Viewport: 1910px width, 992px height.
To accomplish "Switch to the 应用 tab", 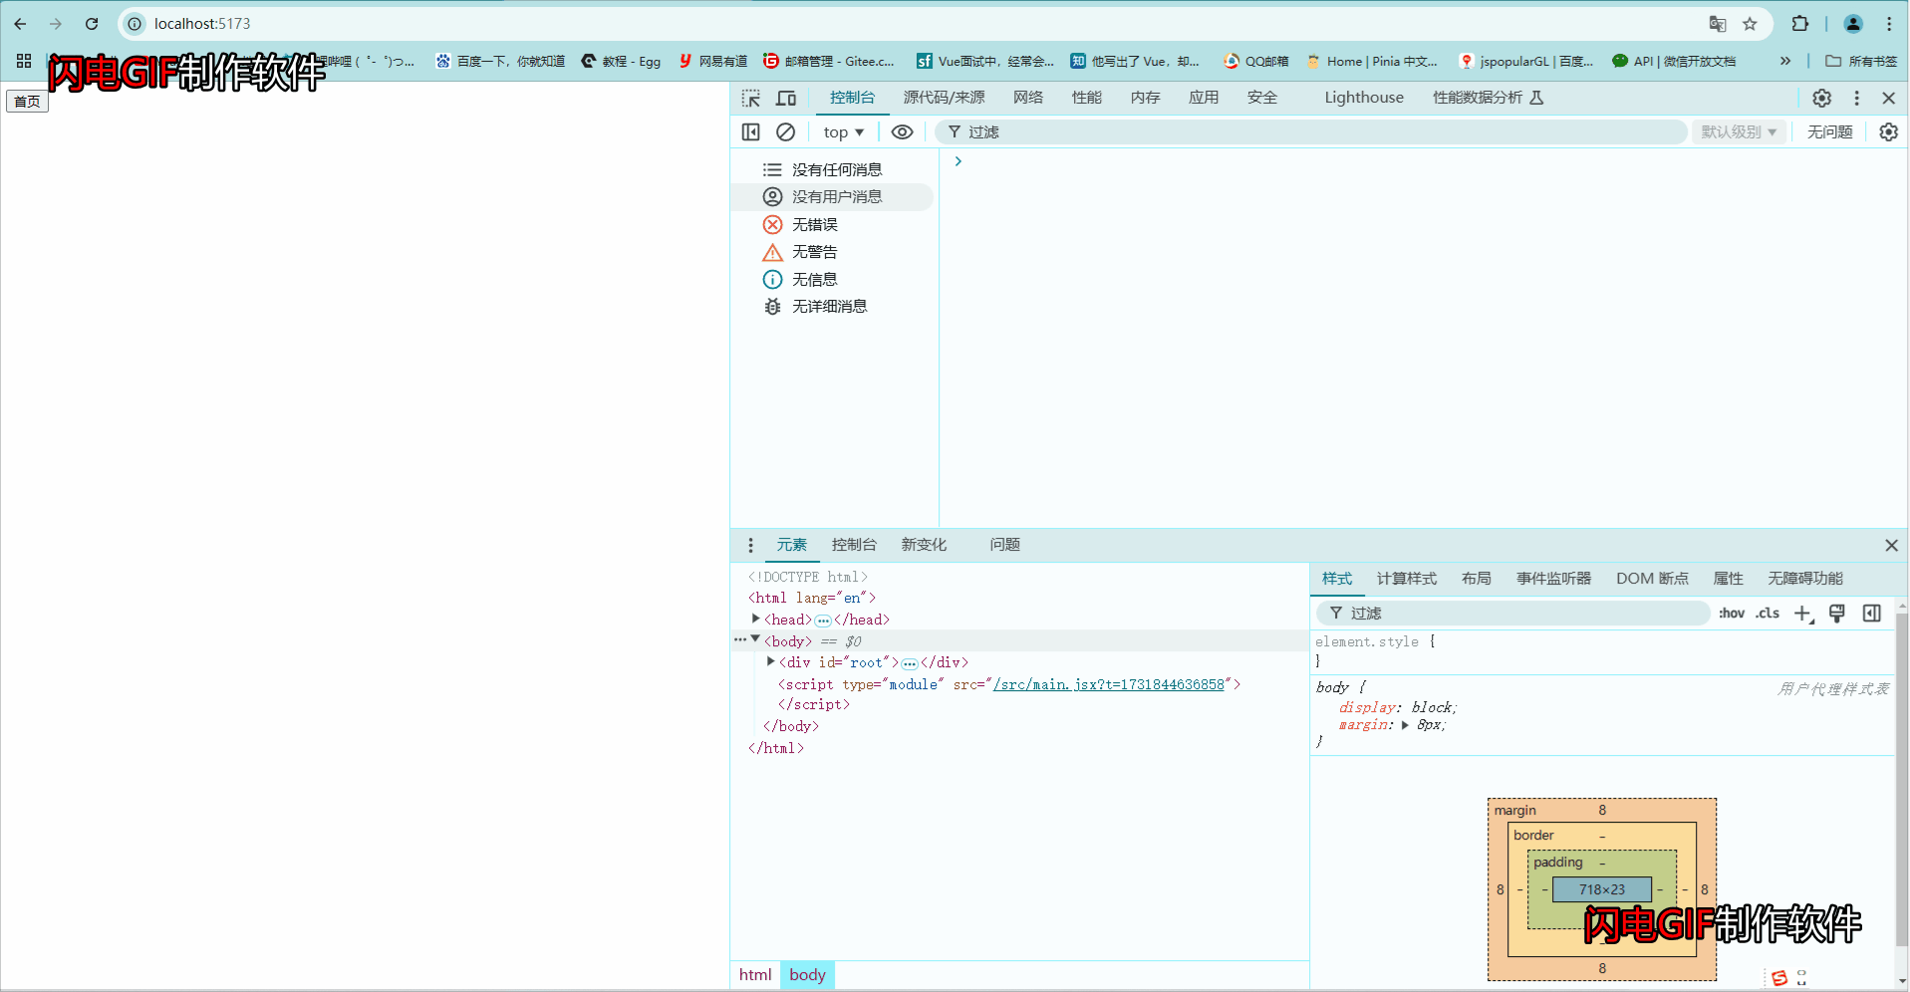I will click(x=1204, y=97).
